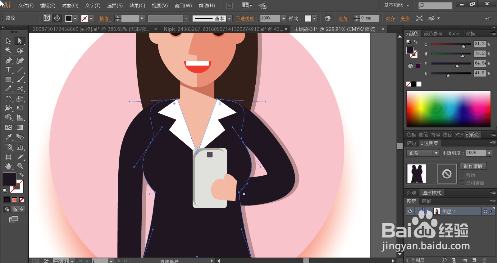Open the 对象(O) menu

70,6
